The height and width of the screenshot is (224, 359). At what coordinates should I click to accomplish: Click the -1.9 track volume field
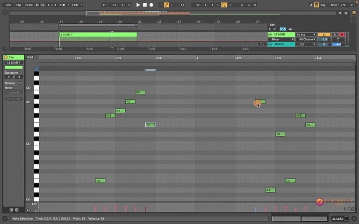click(324, 39)
